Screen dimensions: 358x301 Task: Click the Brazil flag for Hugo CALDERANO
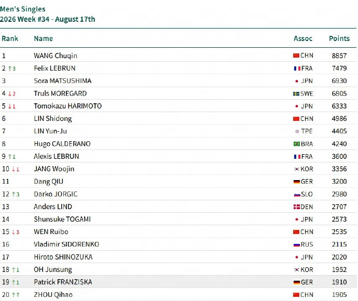pos(297,144)
